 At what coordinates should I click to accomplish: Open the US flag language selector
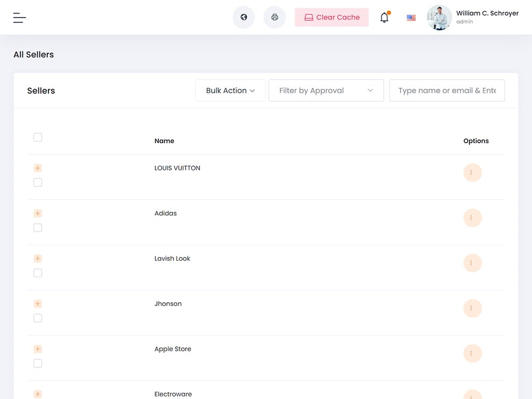411,18
